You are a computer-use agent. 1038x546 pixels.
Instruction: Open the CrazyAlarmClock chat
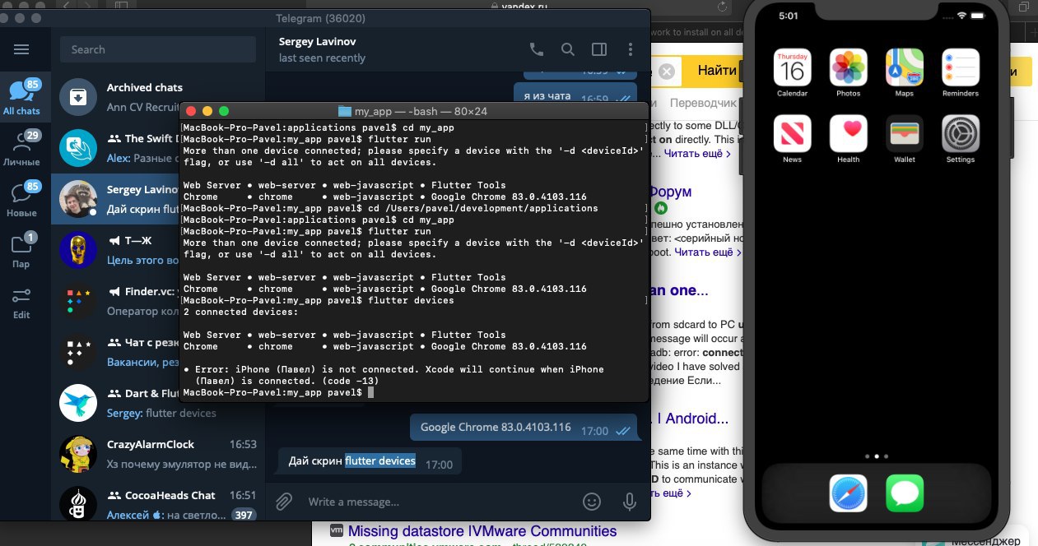pyautogui.click(x=158, y=454)
